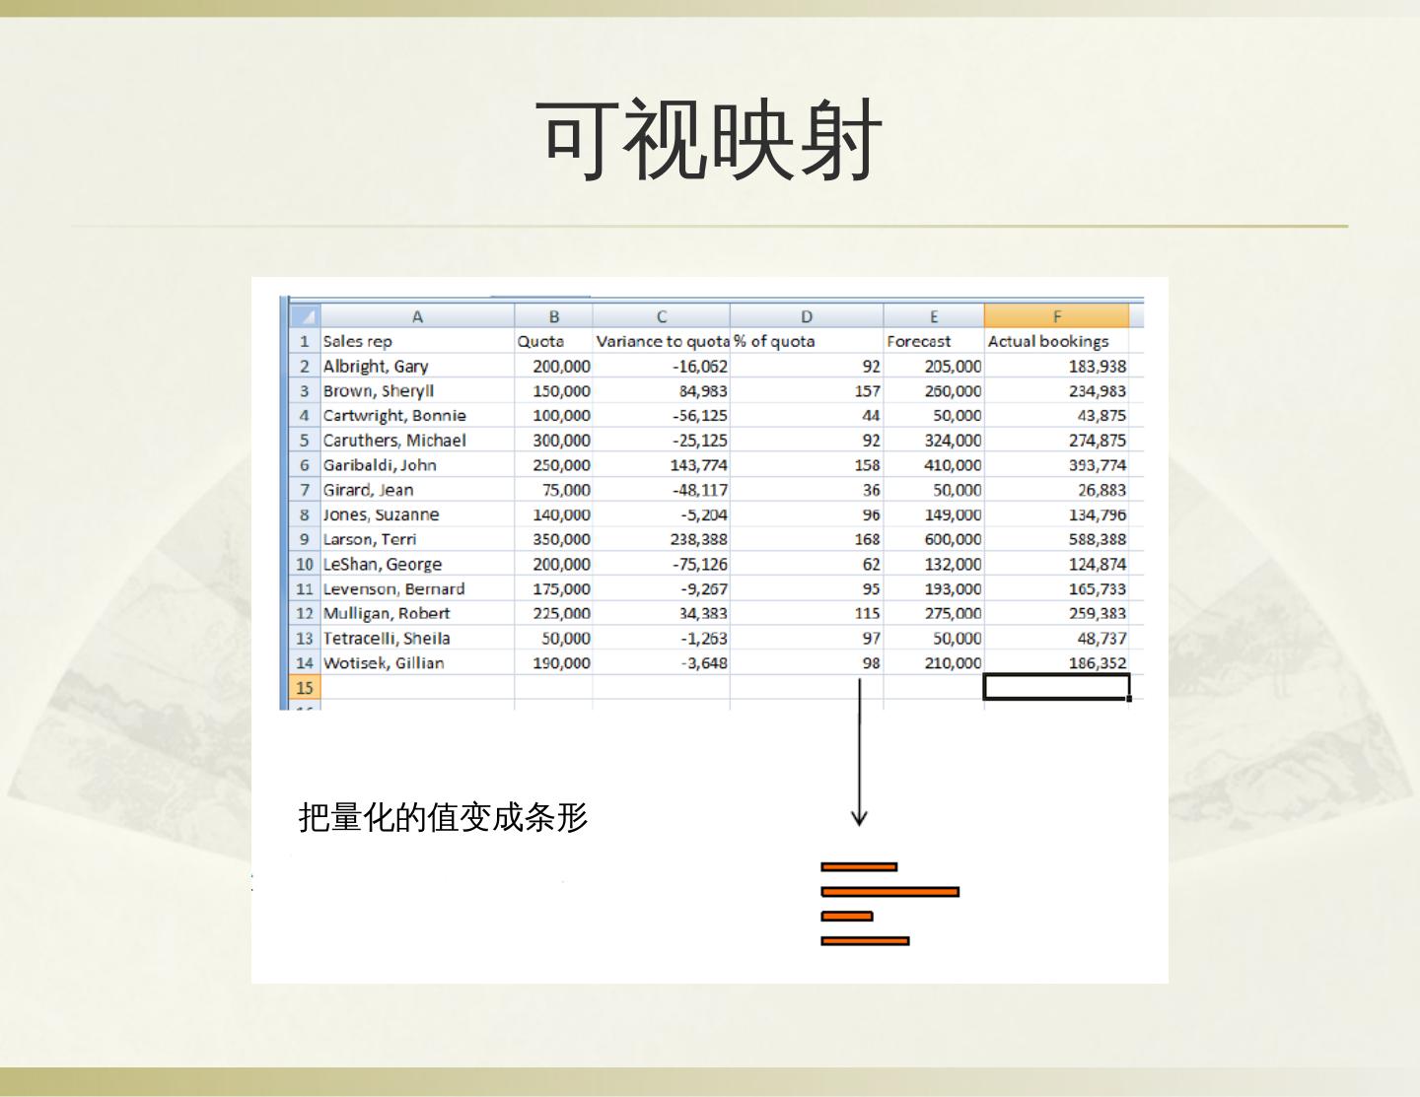Click the "Sales rep" header cell

tap(417, 341)
